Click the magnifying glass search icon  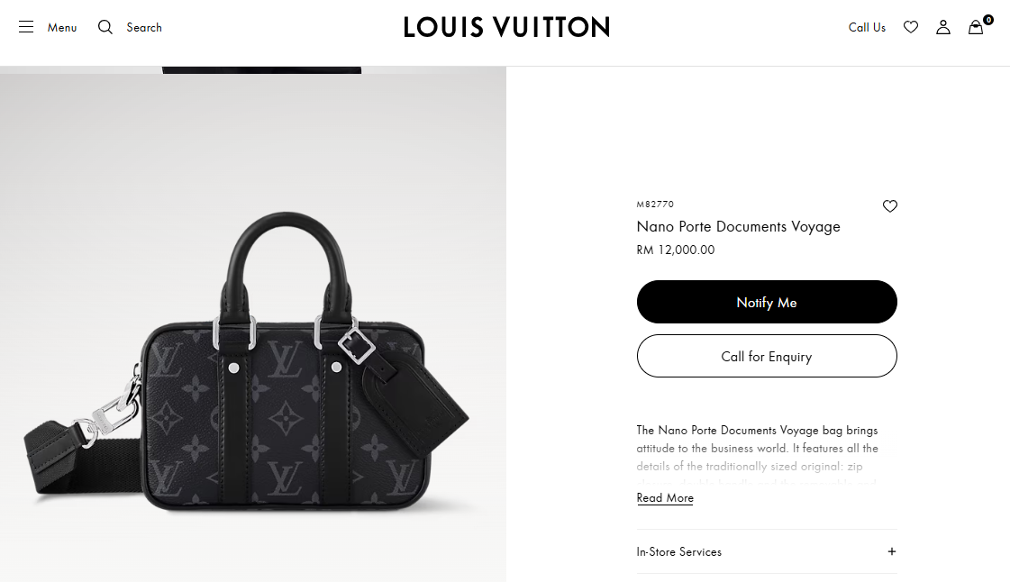point(105,27)
